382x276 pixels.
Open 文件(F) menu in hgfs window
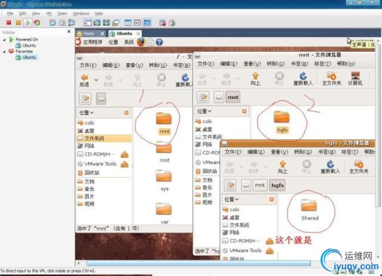(233, 152)
